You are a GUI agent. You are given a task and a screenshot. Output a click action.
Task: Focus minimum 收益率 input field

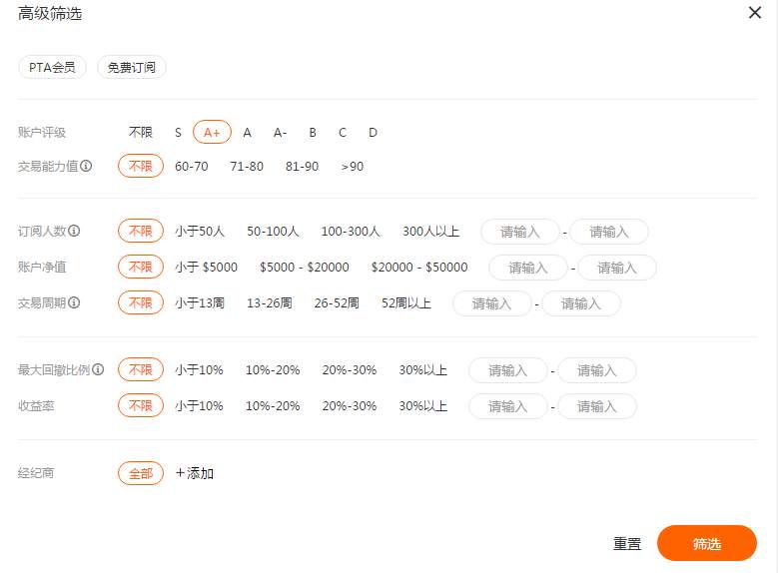pos(508,407)
